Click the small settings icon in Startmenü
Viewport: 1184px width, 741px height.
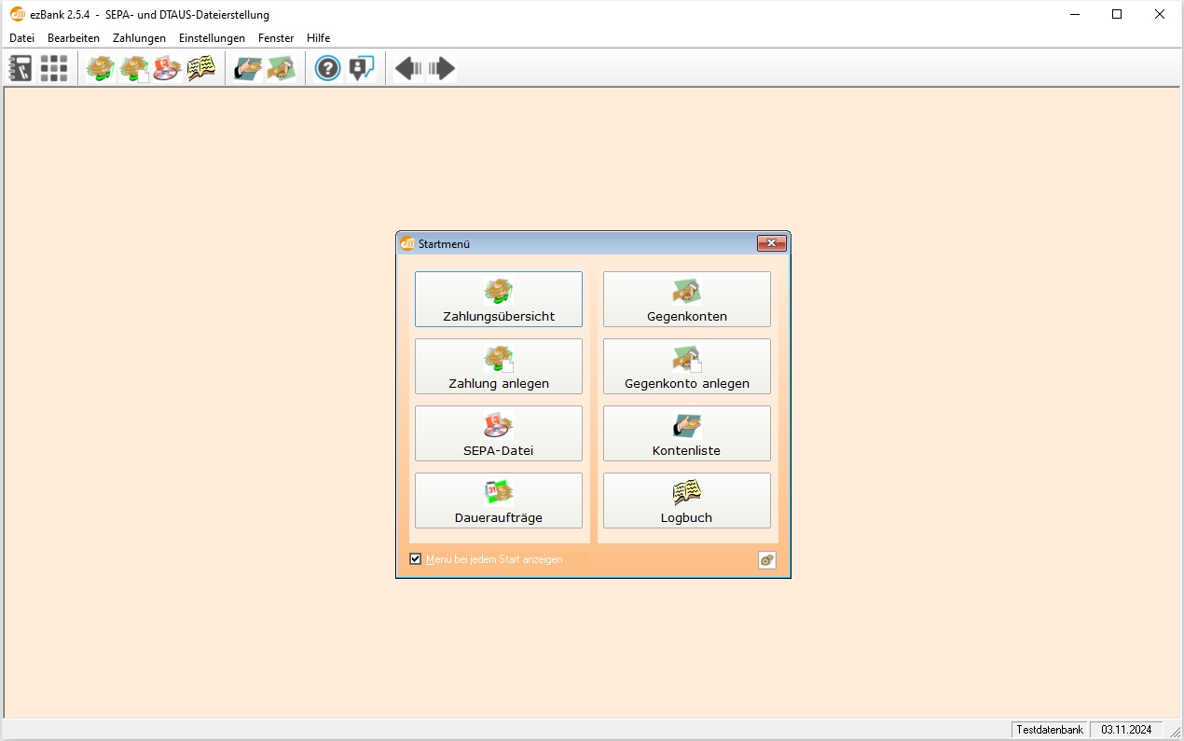767,560
